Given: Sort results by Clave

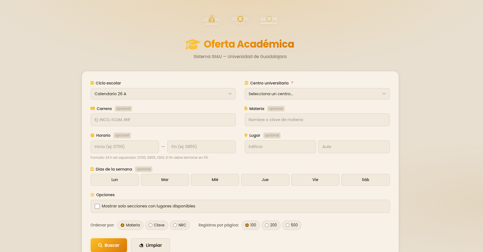Looking at the screenshot, I should [x=156, y=225].
